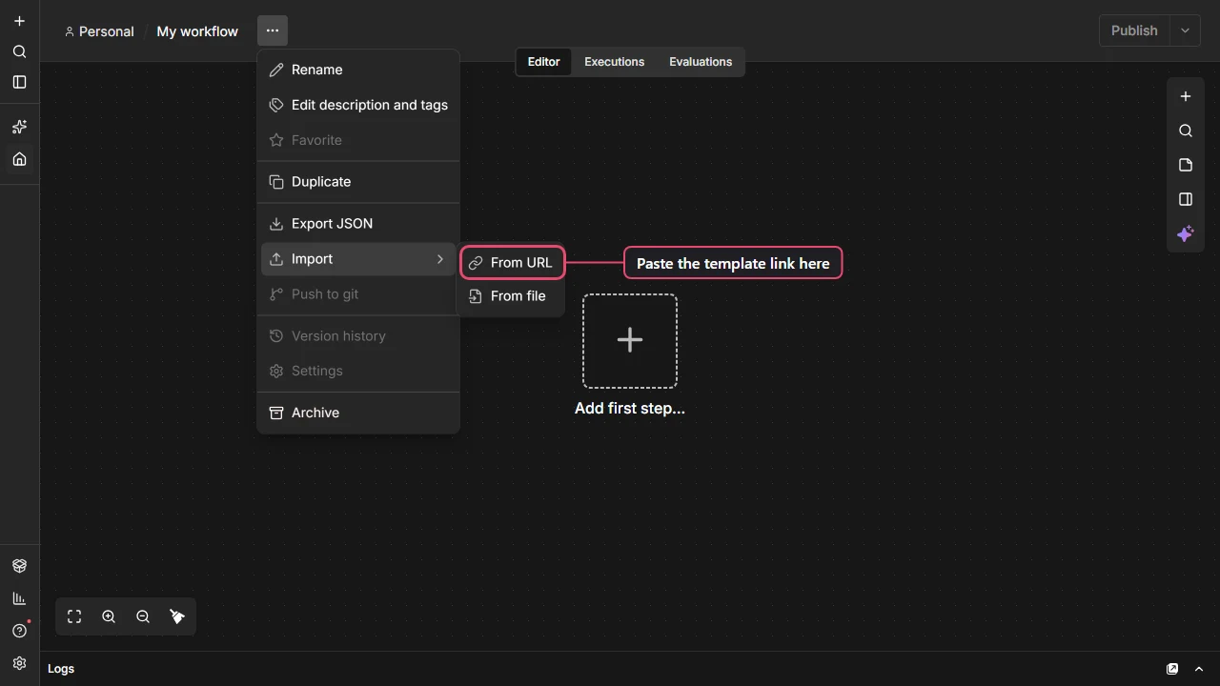
Task: Click the Logs label at bottom
Action: [61, 669]
